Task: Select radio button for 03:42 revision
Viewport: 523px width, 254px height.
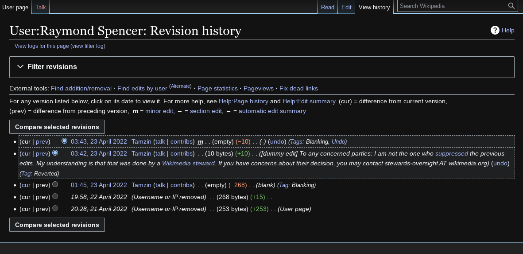Action: (55, 153)
